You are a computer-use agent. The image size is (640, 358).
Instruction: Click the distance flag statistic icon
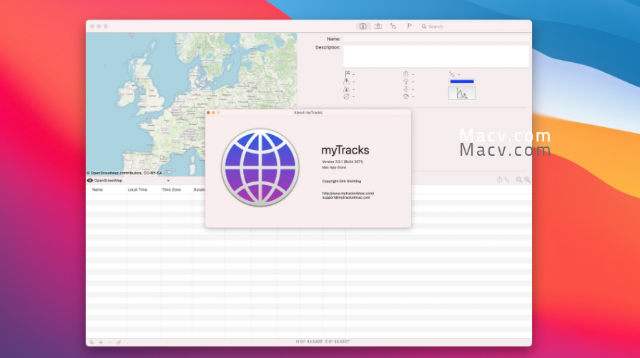point(348,74)
